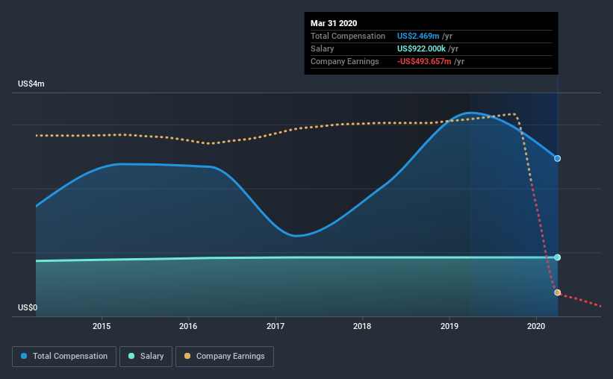Click the US$922.000k salary value

pyautogui.click(x=421, y=48)
